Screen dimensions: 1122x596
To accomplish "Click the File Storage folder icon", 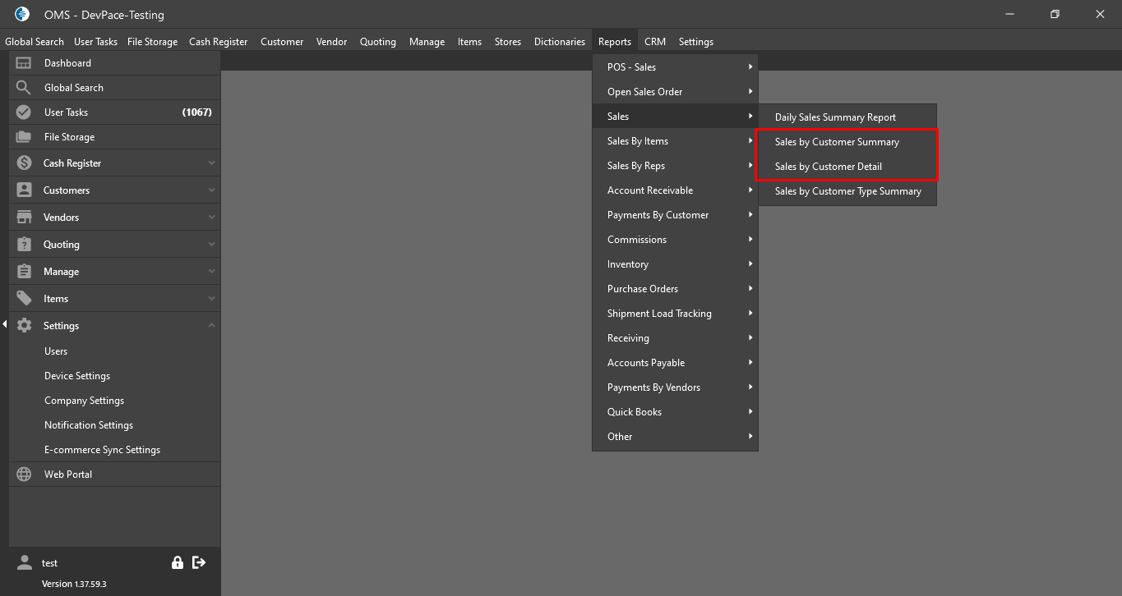I will 24,137.
